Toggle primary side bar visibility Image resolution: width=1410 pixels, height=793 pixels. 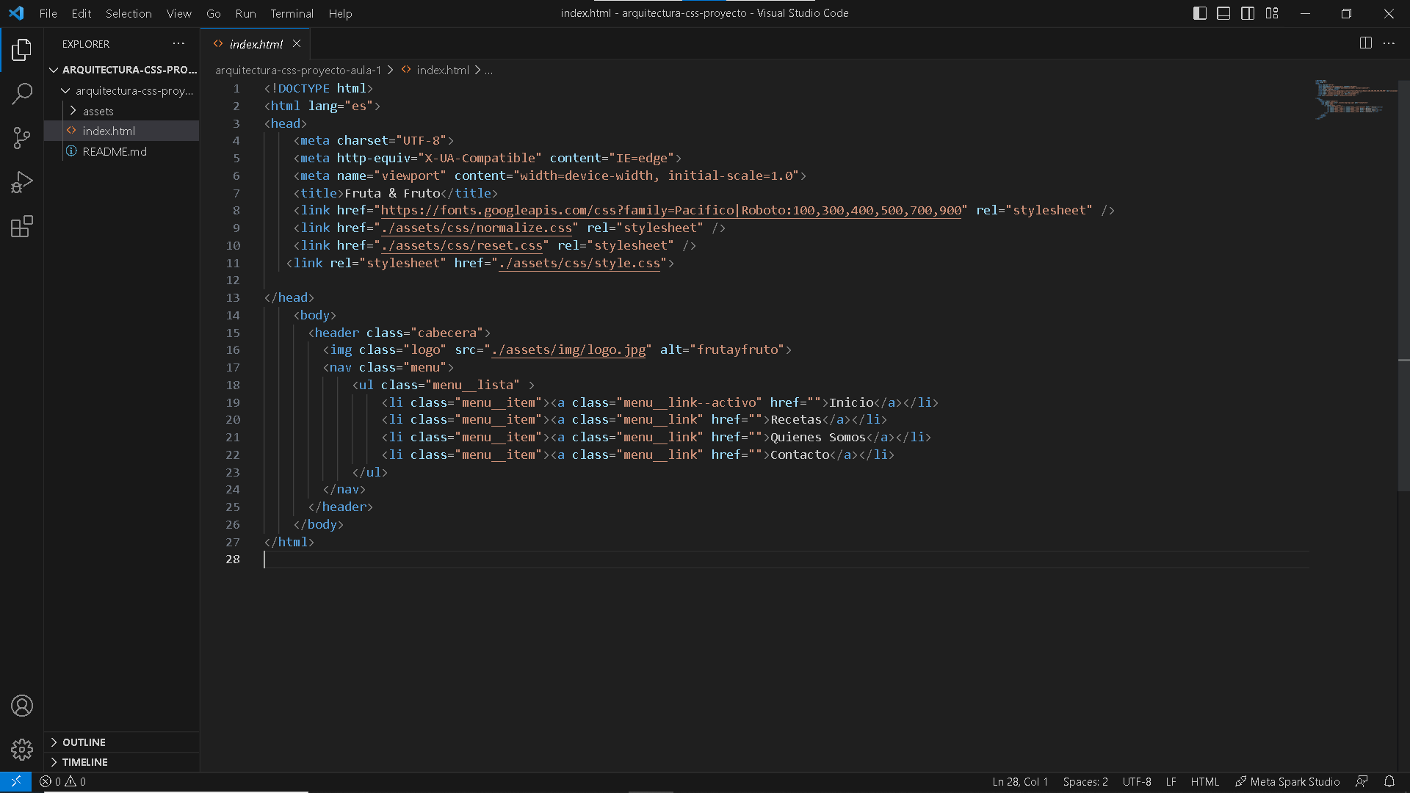[x=1200, y=13]
